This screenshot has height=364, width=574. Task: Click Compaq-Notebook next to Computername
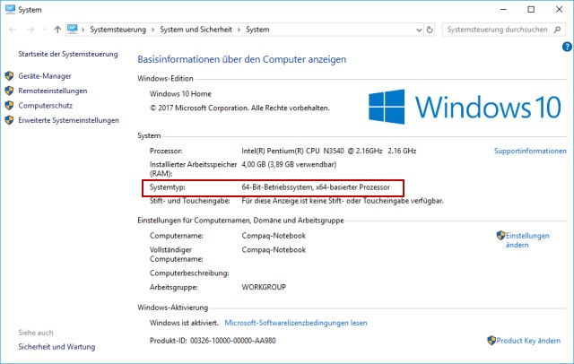(x=274, y=236)
